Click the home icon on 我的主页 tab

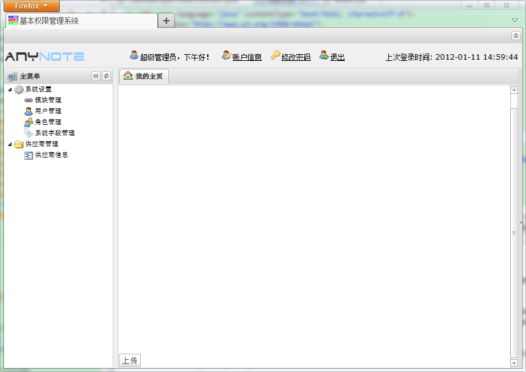coord(128,75)
